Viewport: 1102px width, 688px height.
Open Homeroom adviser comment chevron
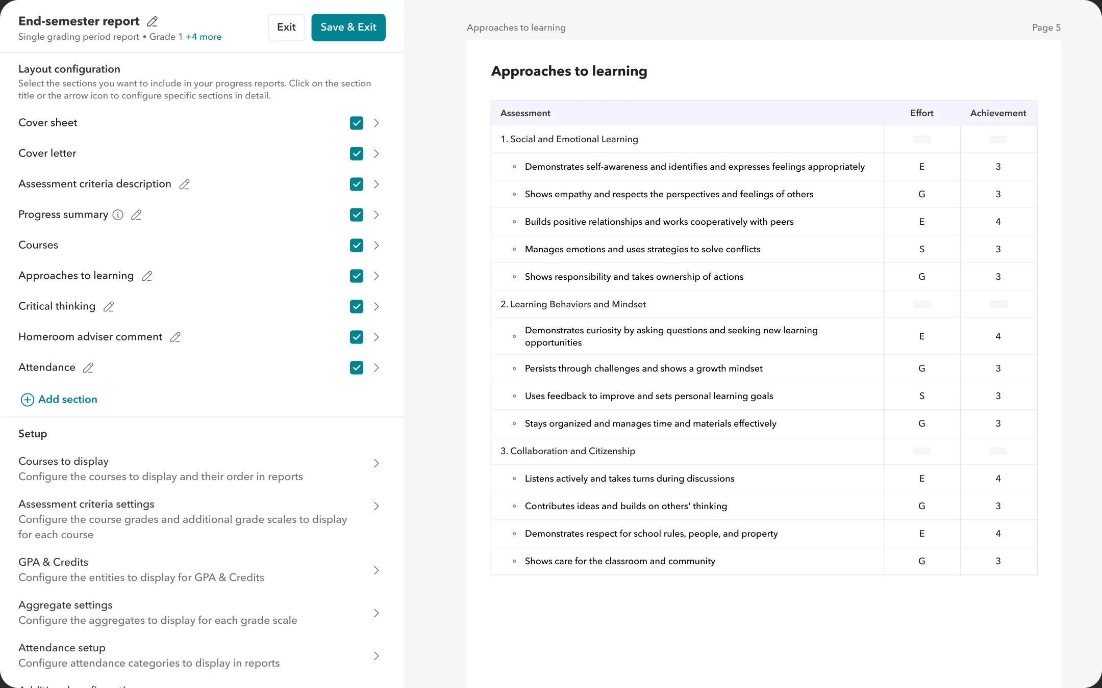377,337
